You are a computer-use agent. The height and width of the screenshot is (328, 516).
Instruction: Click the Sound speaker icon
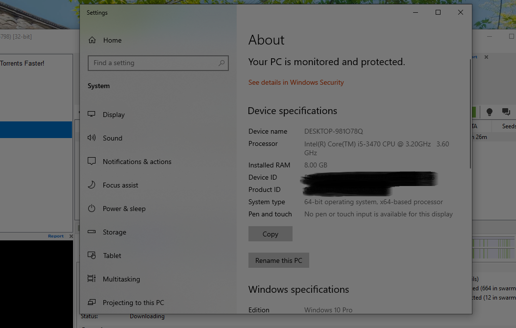tap(92, 138)
